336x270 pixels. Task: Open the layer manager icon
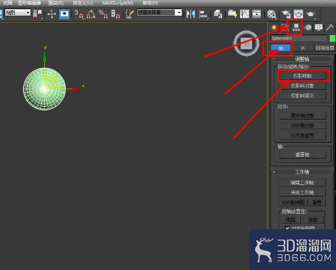pos(218,14)
